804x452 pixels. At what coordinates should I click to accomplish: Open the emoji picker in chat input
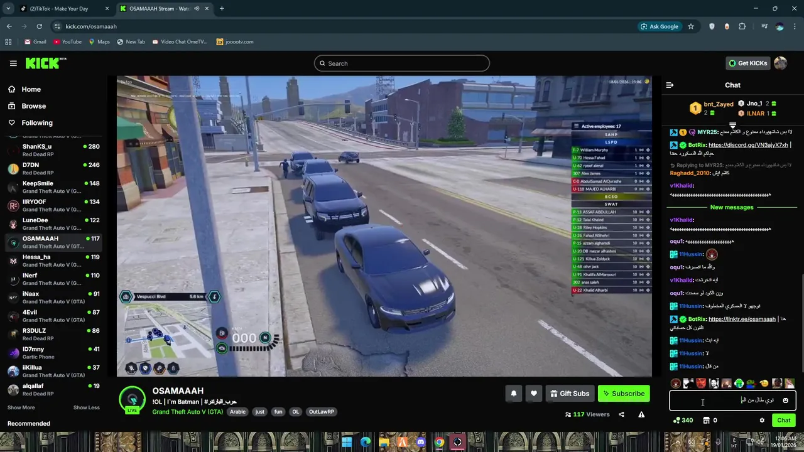785,401
